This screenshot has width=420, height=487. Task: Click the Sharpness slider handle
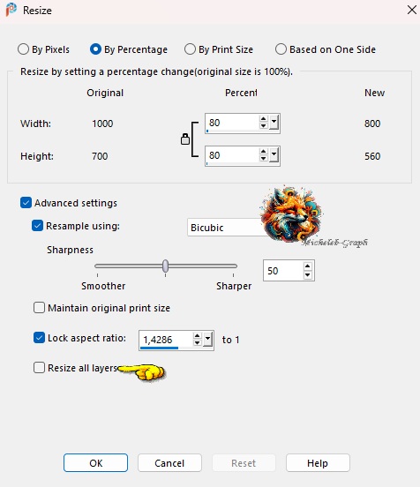[x=166, y=266]
